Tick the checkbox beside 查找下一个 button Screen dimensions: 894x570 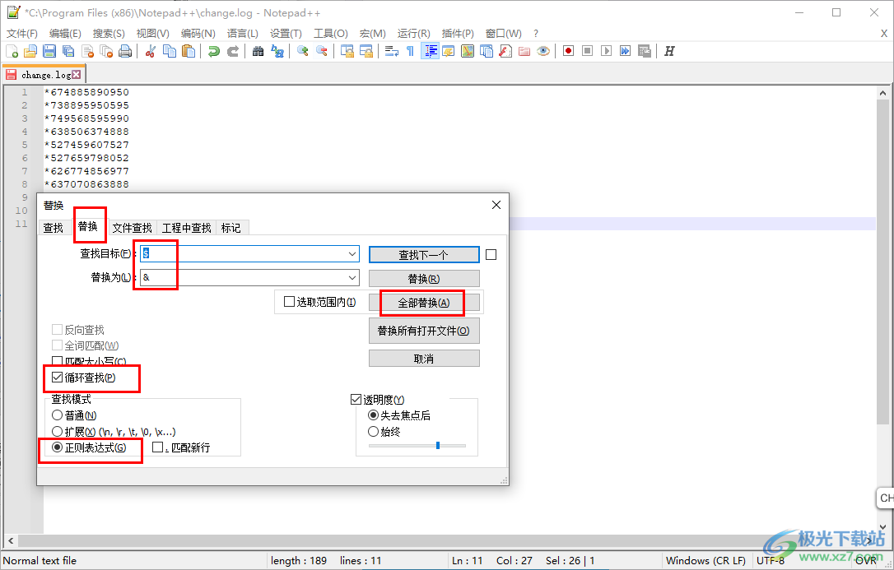(x=491, y=254)
